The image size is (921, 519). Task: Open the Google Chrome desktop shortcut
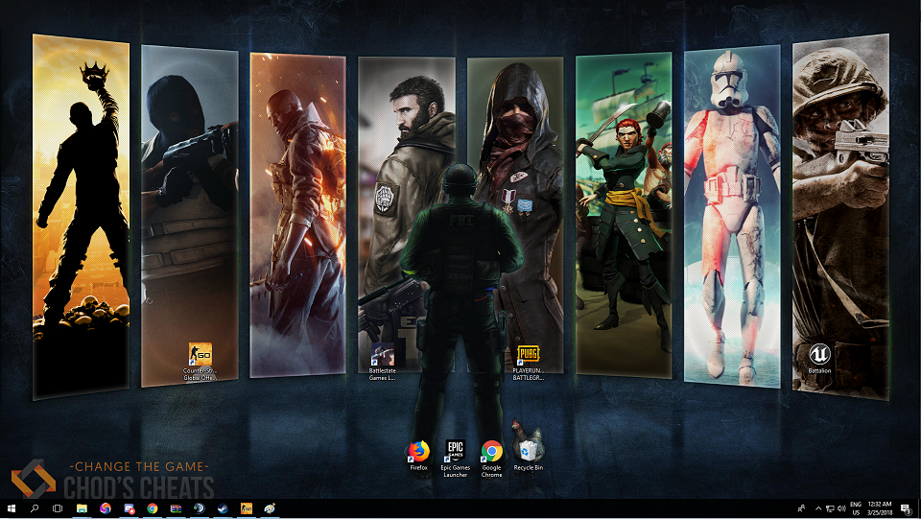(491, 459)
